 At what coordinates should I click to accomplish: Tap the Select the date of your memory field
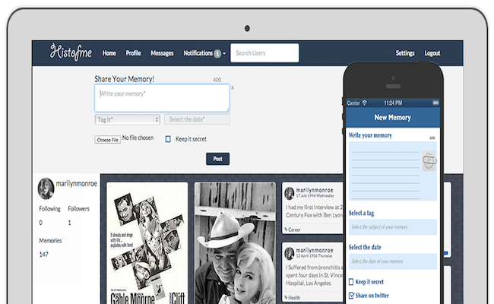click(393, 261)
